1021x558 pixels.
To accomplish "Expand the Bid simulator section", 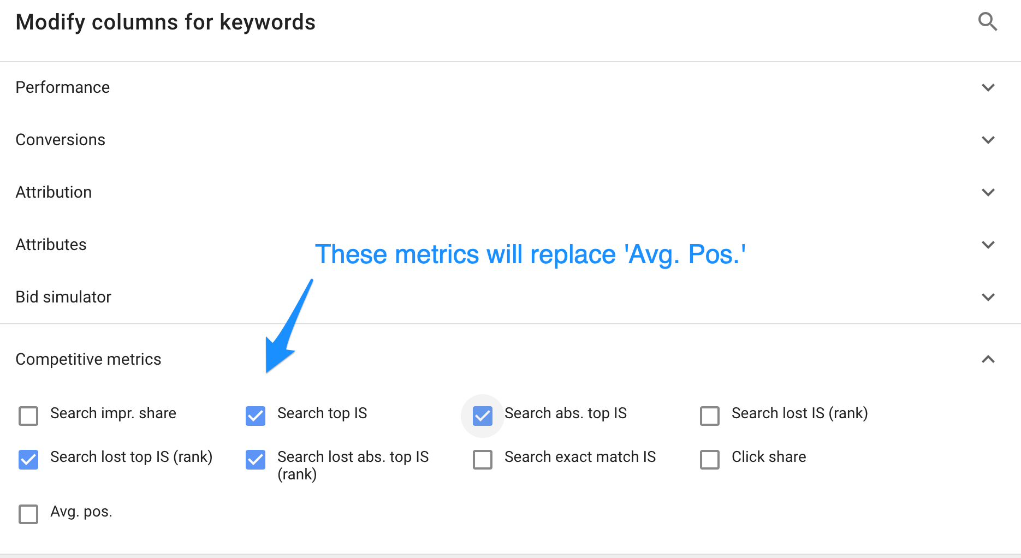I will pyautogui.click(x=988, y=297).
